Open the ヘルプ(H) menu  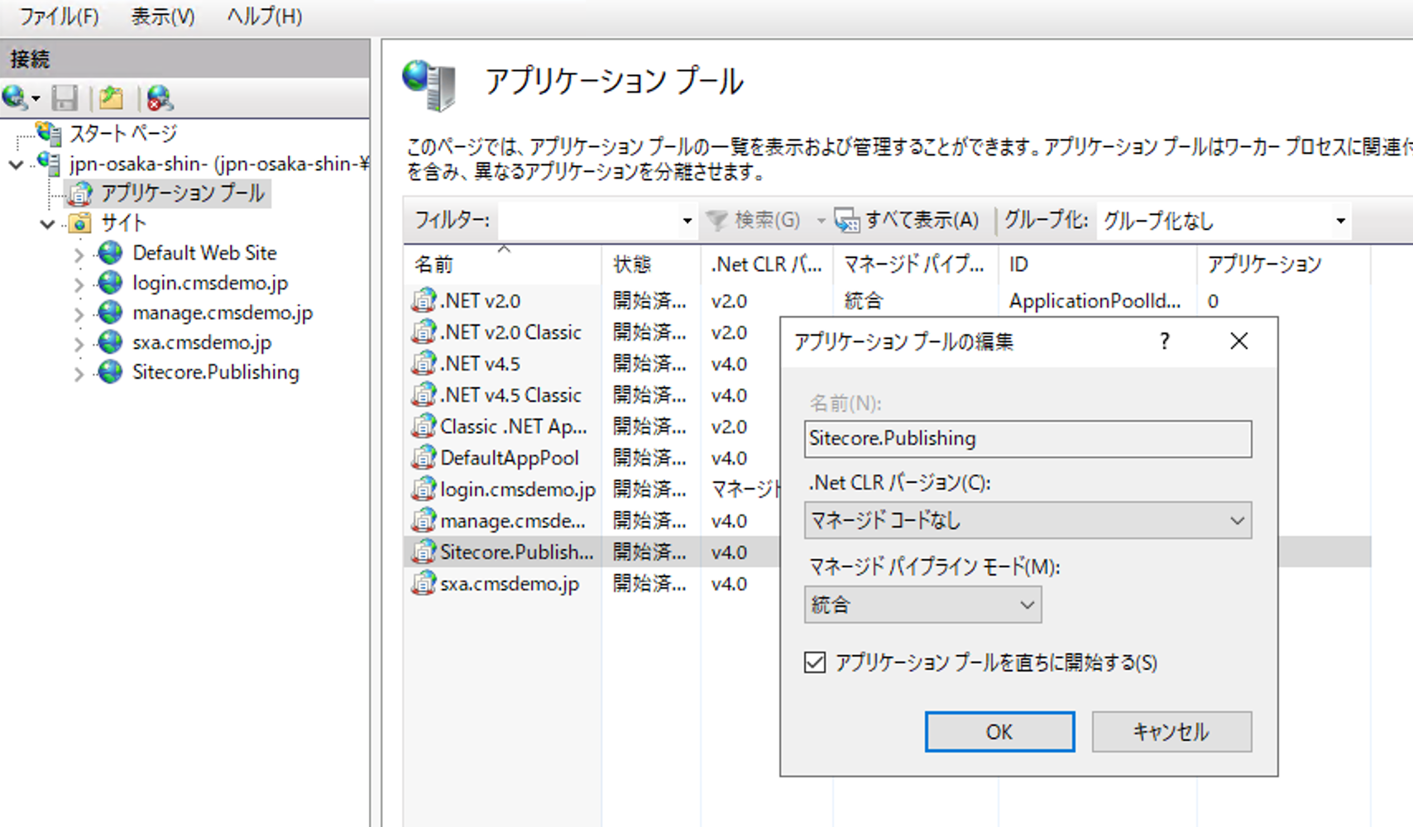click(x=265, y=17)
